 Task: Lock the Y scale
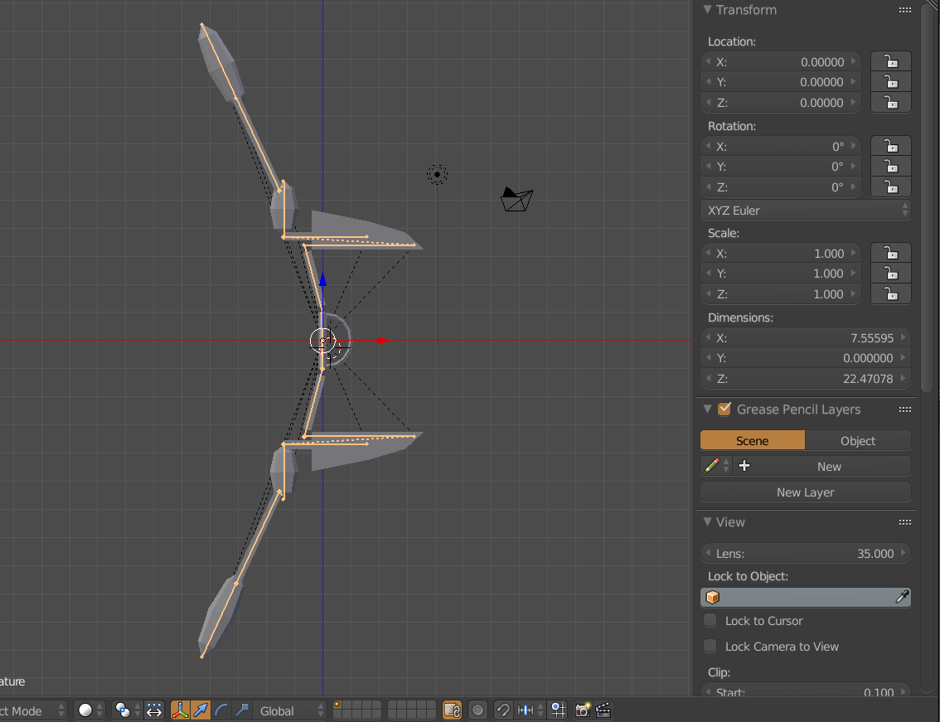point(891,274)
